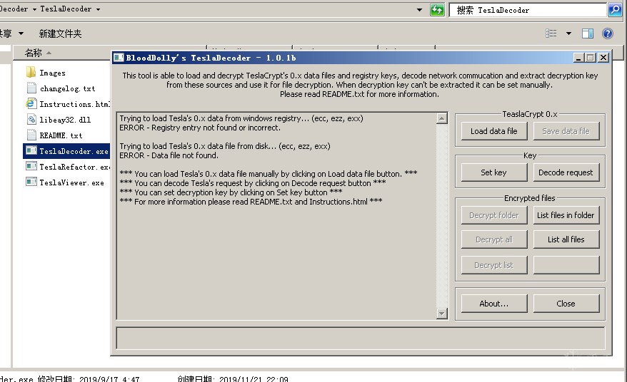Screen dimensions: 627x382
Task: Sort by the 名称 column header
Action: click(x=34, y=53)
